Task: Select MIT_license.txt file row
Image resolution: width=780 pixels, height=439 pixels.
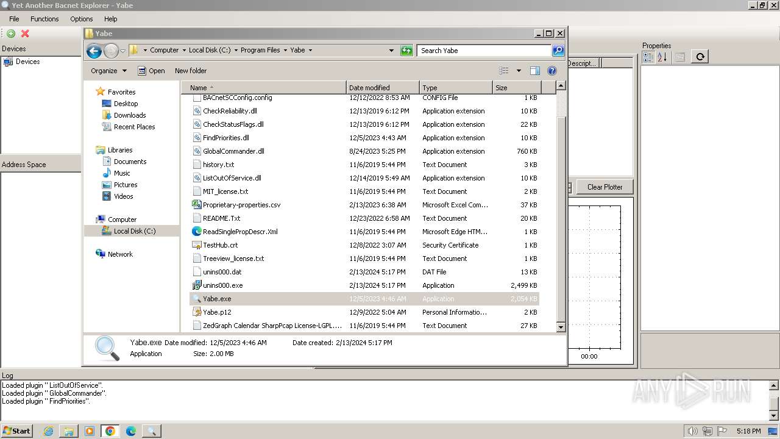Action: (x=364, y=191)
